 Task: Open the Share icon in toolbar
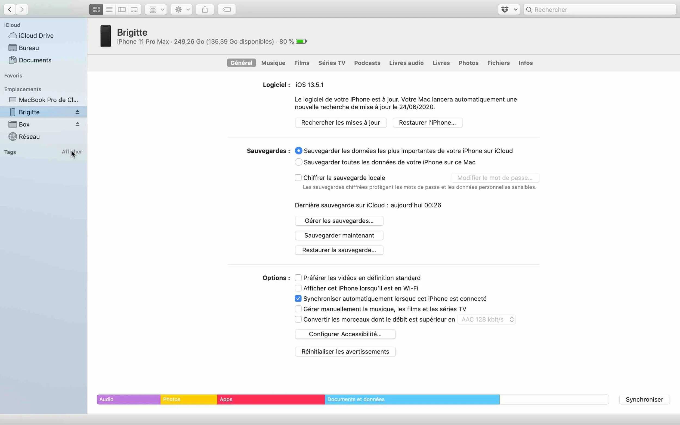point(205,9)
